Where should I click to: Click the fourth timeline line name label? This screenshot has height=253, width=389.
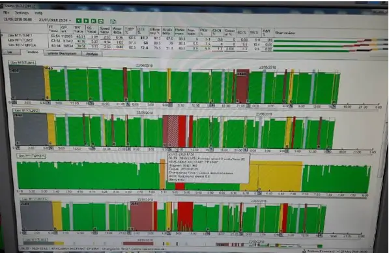35,199
